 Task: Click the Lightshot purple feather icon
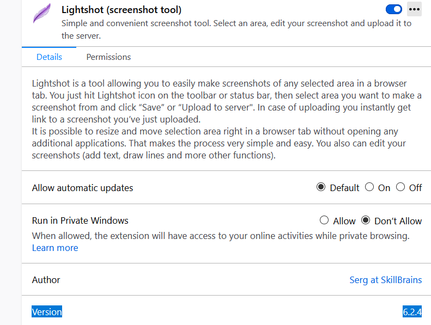click(42, 13)
